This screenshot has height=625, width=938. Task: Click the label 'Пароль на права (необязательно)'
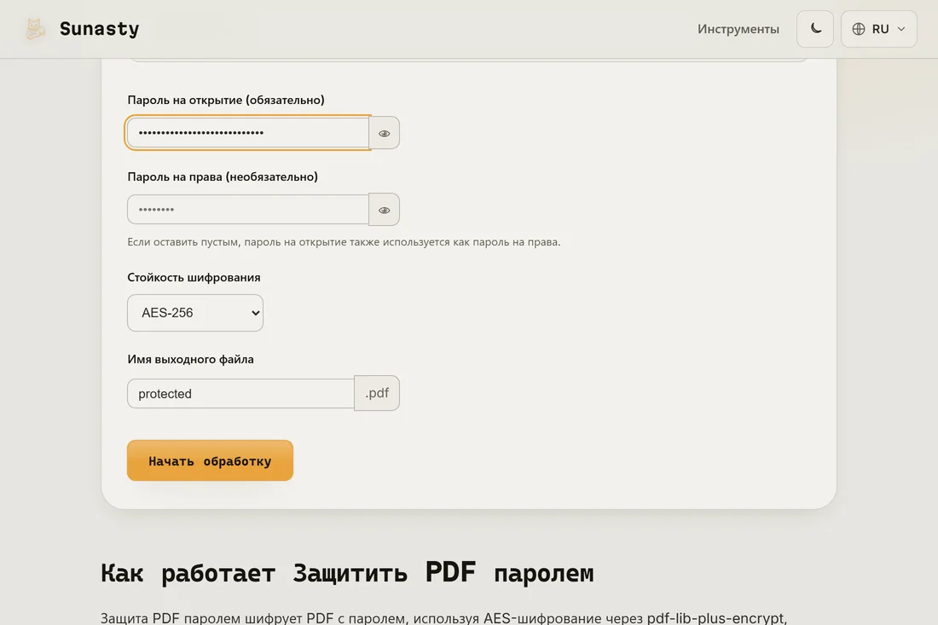(x=223, y=177)
